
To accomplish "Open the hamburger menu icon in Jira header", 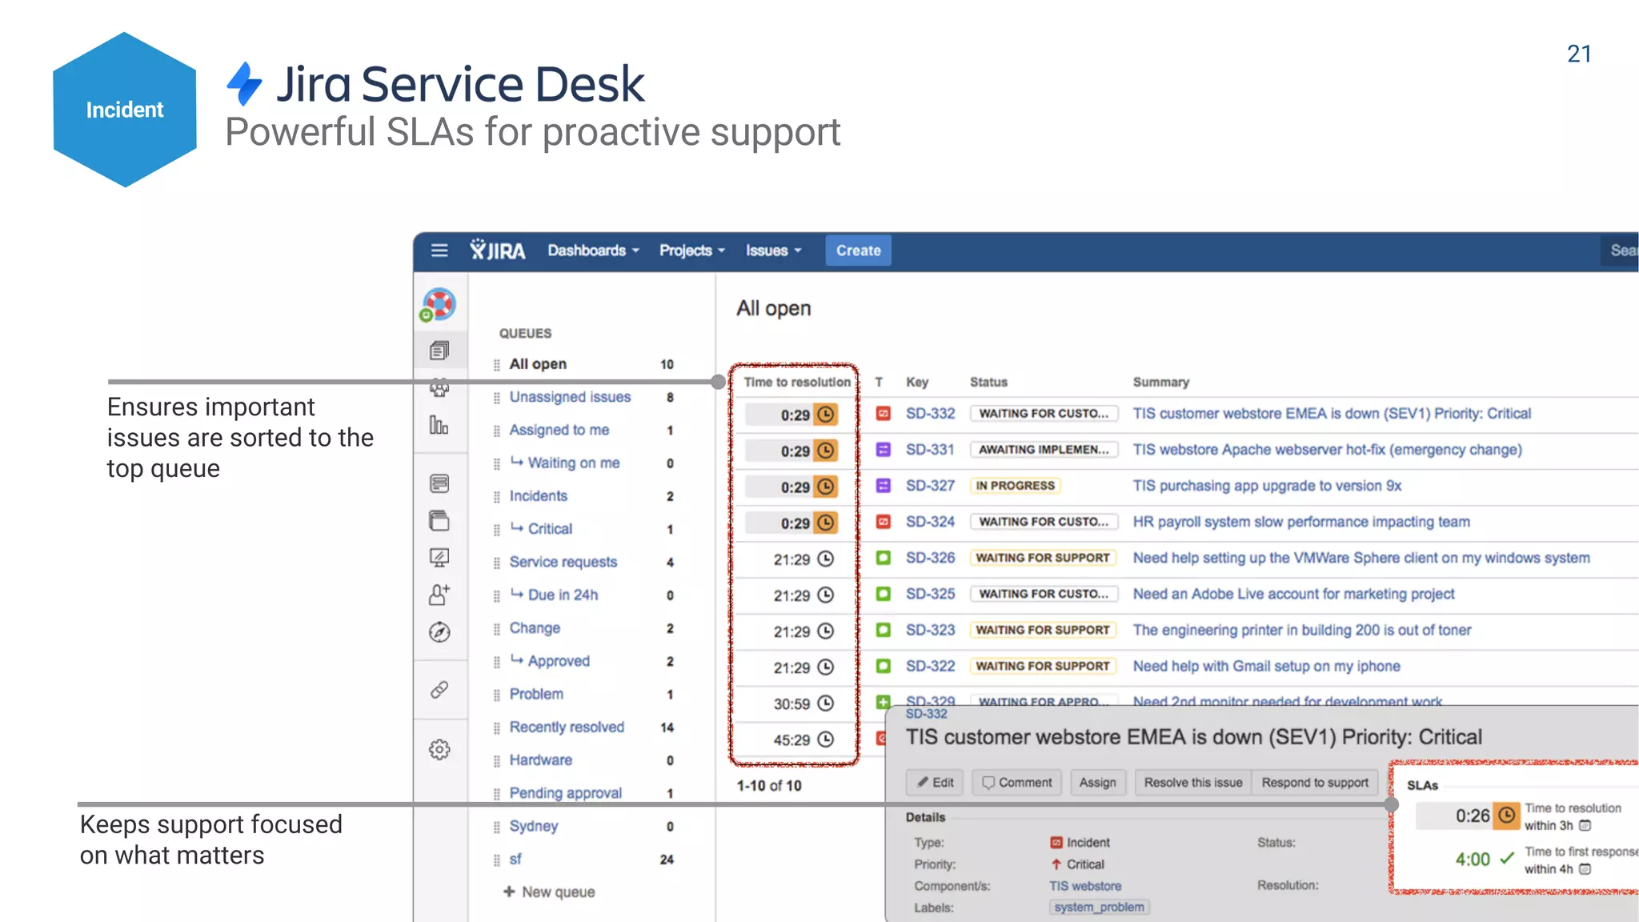I will coord(439,251).
